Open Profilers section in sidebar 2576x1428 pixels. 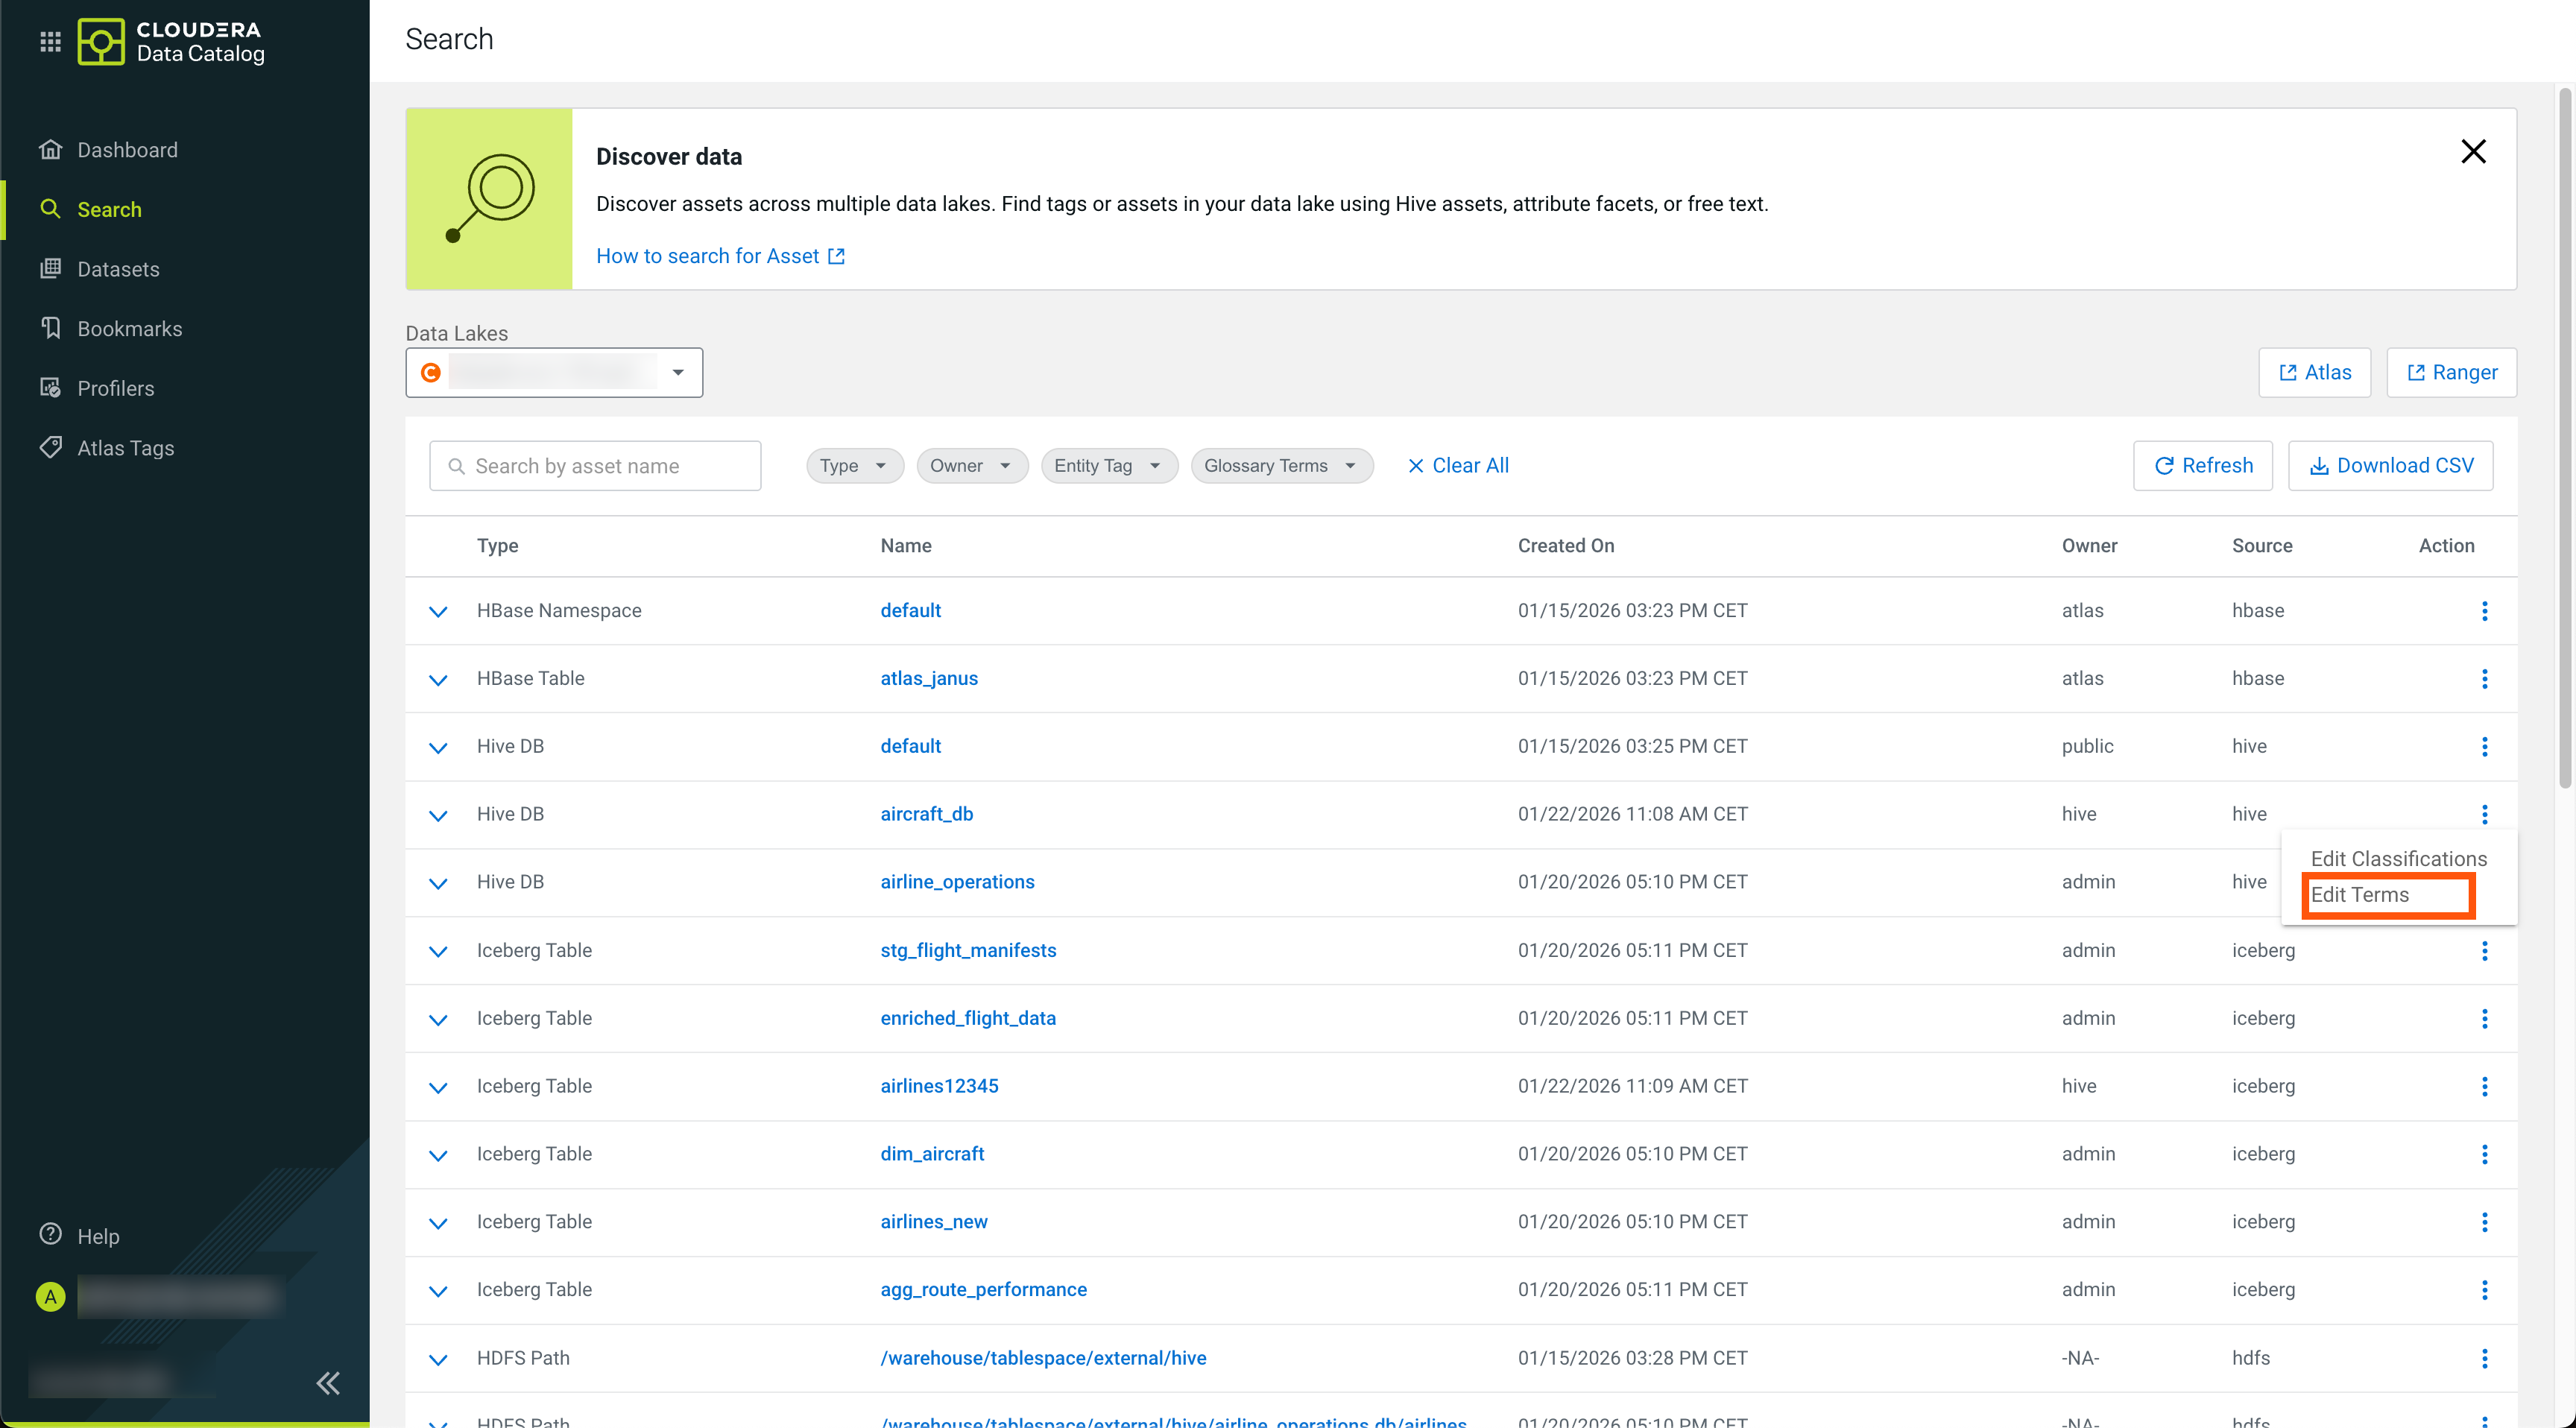coord(115,388)
